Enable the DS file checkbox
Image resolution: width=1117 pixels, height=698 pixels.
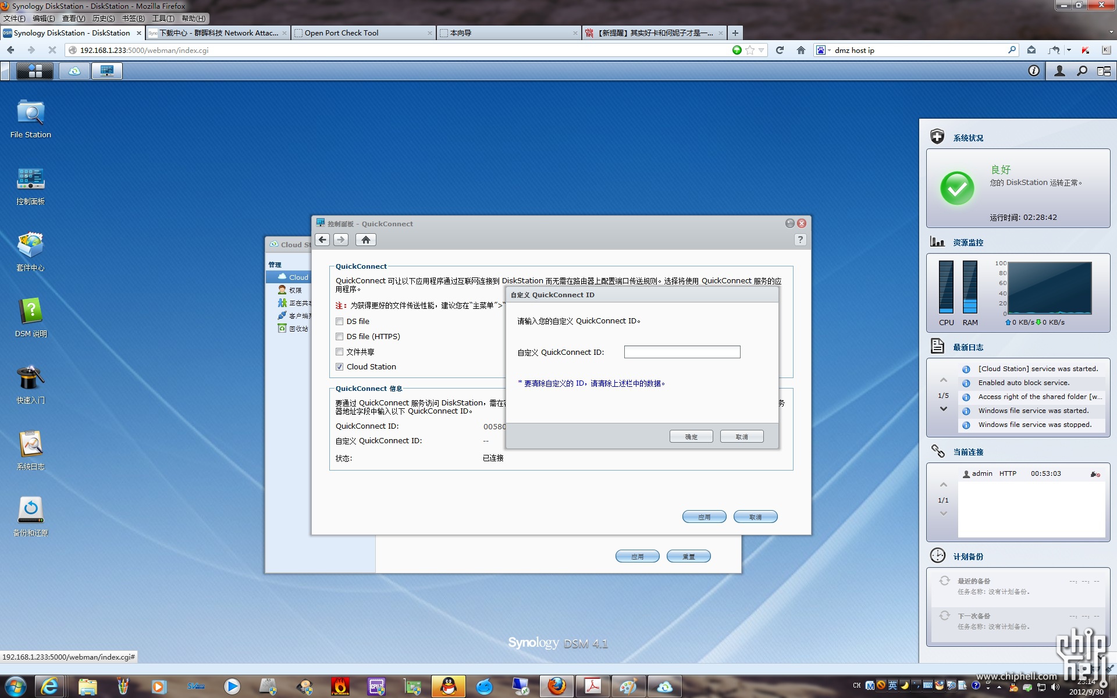coord(340,322)
